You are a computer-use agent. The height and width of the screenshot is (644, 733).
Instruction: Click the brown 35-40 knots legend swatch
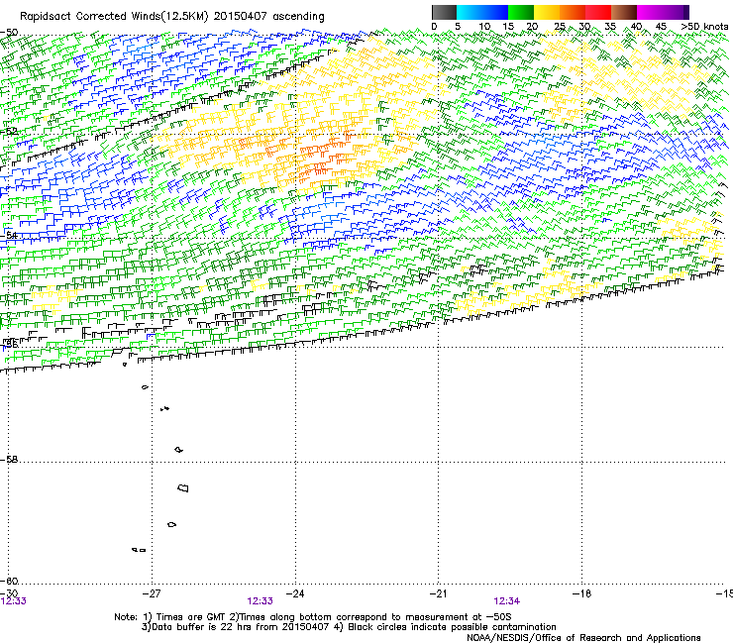click(x=624, y=12)
